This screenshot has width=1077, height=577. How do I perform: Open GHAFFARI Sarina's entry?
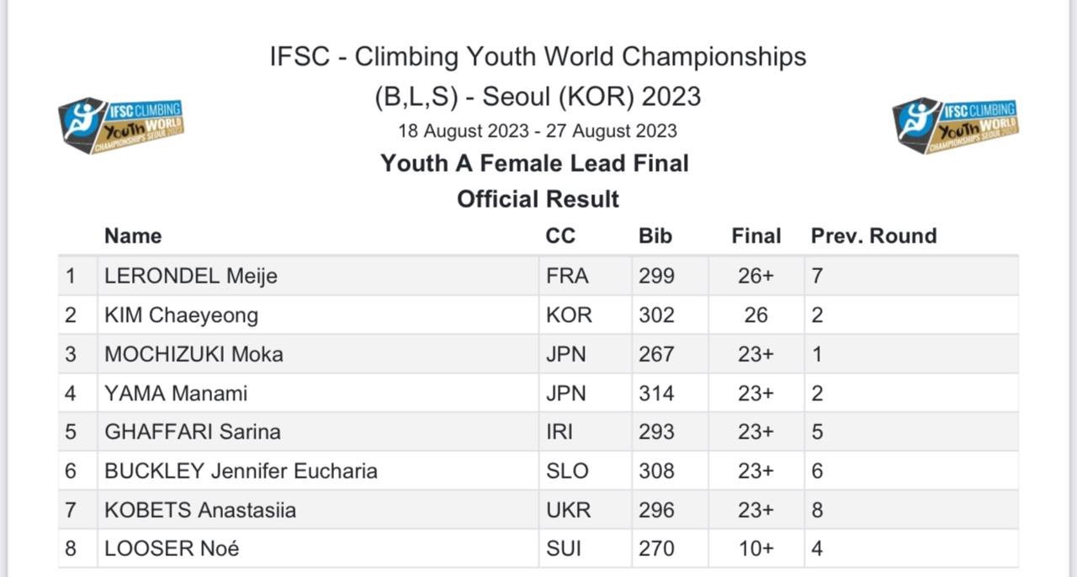(x=193, y=432)
